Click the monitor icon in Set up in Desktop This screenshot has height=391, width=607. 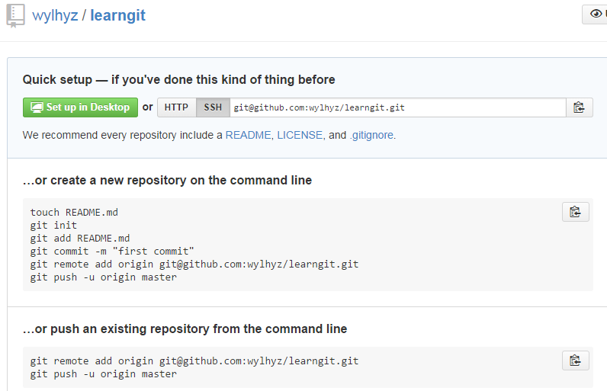[x=37, y=107]
